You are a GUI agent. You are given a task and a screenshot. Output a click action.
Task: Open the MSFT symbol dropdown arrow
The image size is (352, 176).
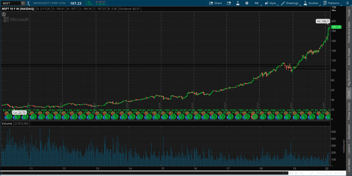(x=23, y=3)
